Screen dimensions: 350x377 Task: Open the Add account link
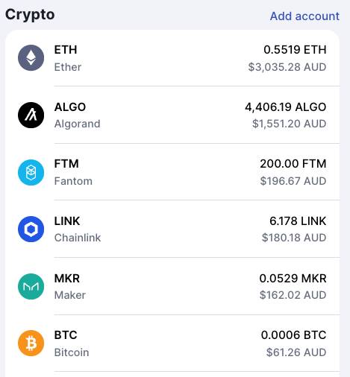(x=304, y=16)
